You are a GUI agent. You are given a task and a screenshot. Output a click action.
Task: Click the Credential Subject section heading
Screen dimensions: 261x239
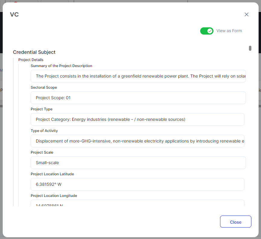pyautogui.click(x=34, y=52)
